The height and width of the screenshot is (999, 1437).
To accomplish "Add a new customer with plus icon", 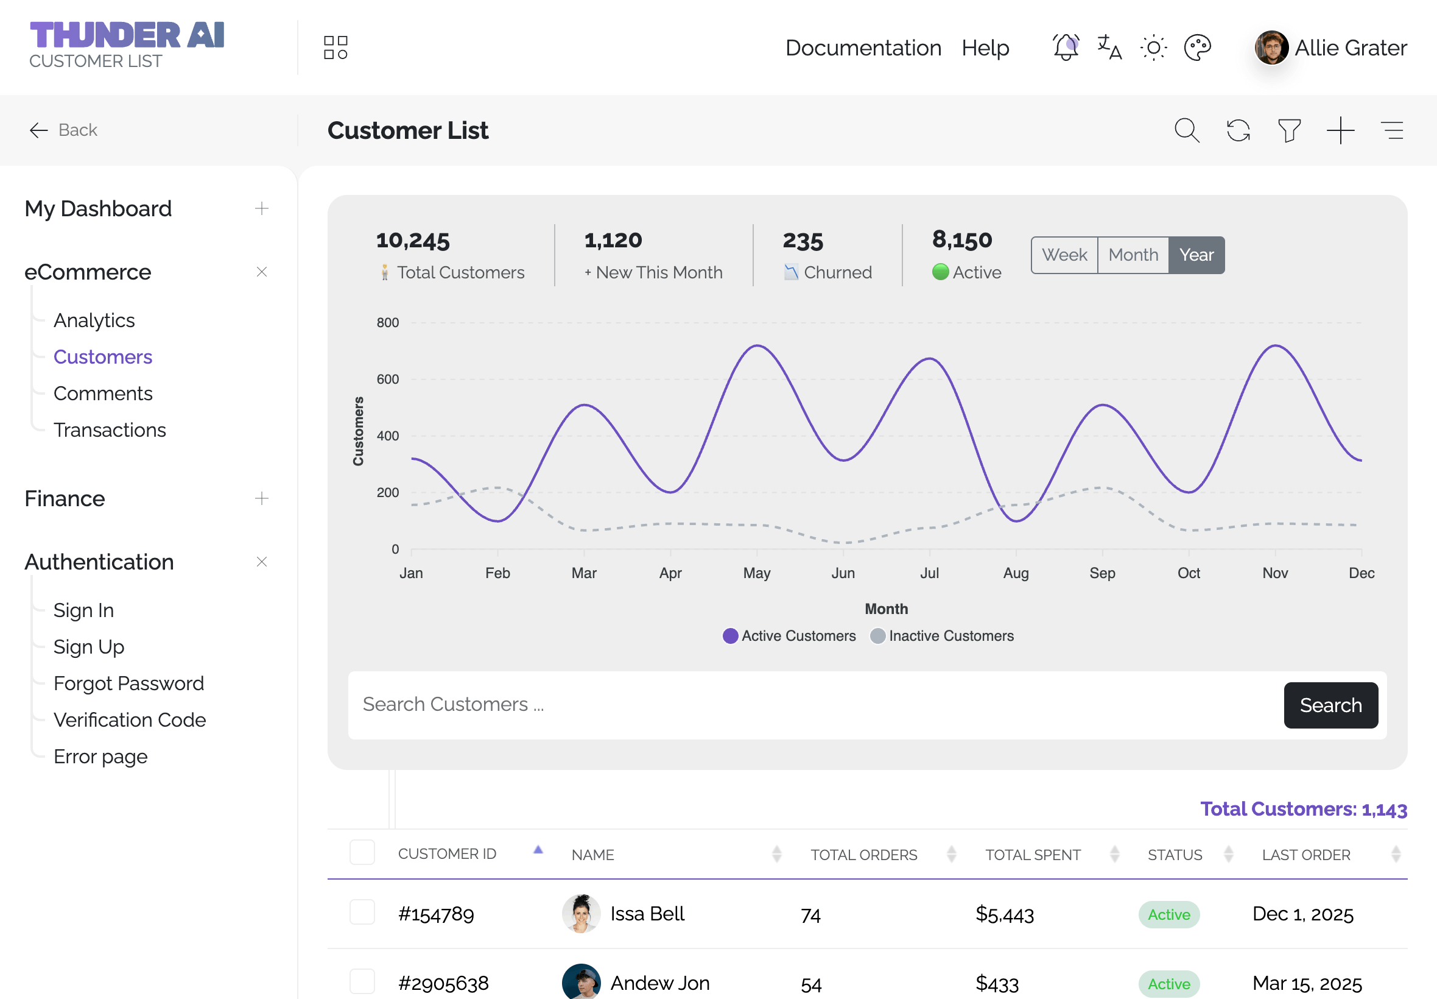I will coord(1340,130).
